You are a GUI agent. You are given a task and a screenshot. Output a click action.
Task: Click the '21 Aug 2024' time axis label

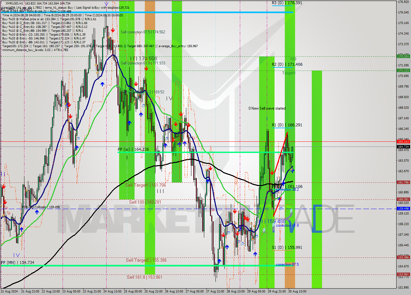[9, 291]
